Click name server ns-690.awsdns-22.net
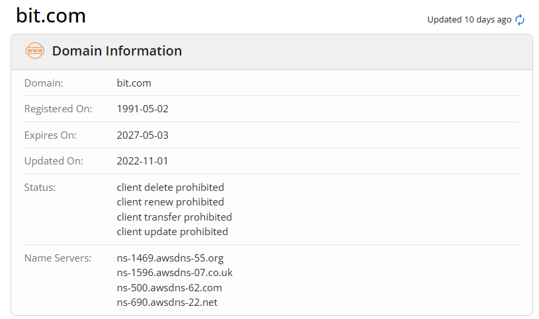539x319 pixels. 167,302
